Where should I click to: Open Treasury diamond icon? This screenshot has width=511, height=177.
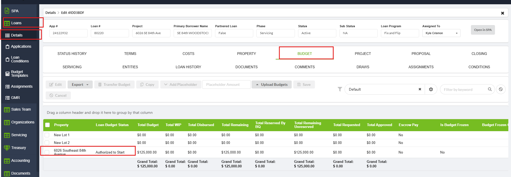pos(7,148)
